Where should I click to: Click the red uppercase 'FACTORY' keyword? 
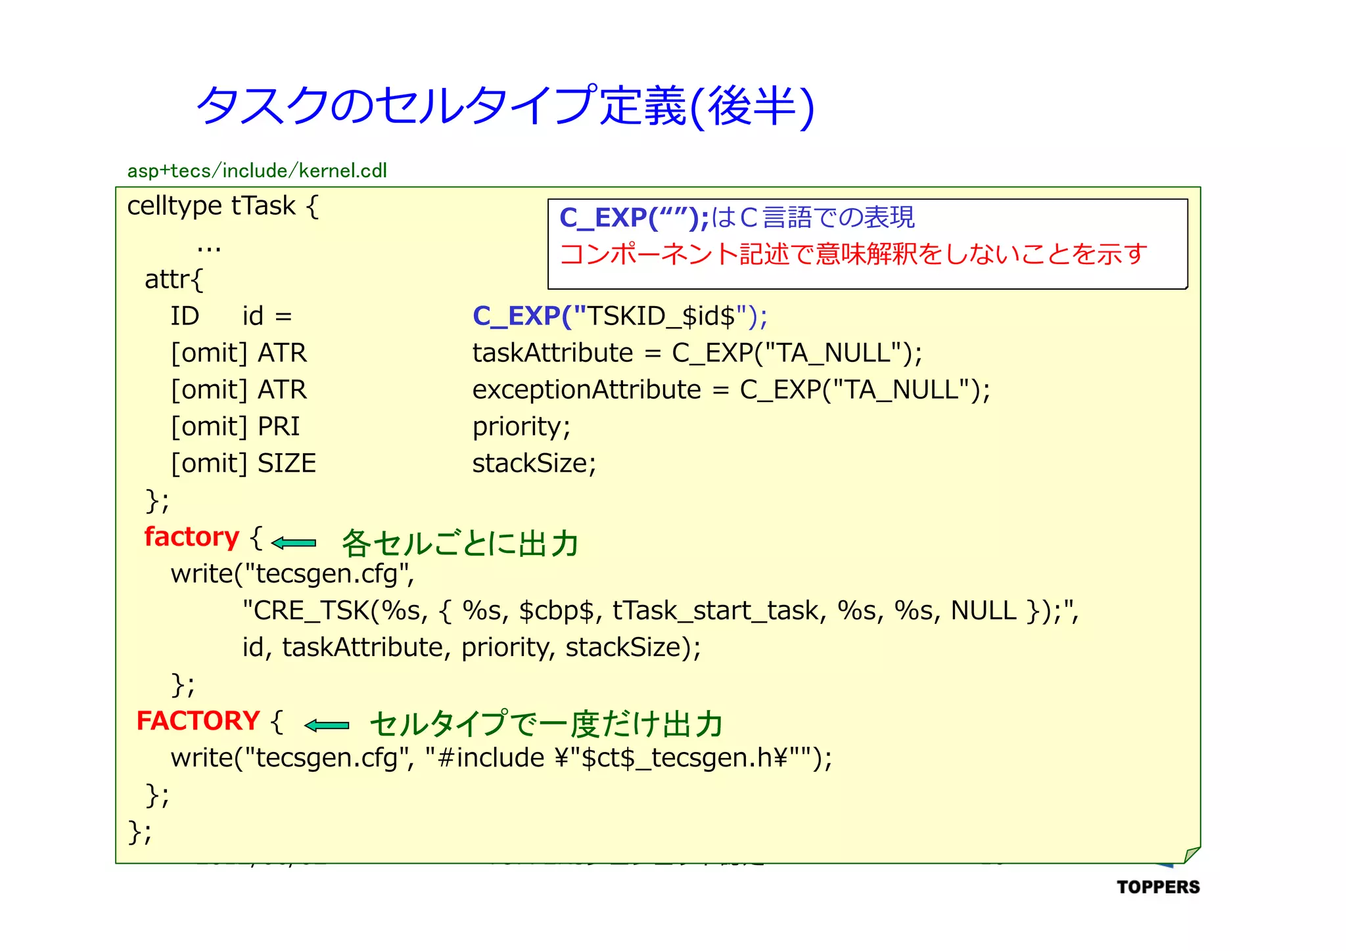(x=198, y=721)
